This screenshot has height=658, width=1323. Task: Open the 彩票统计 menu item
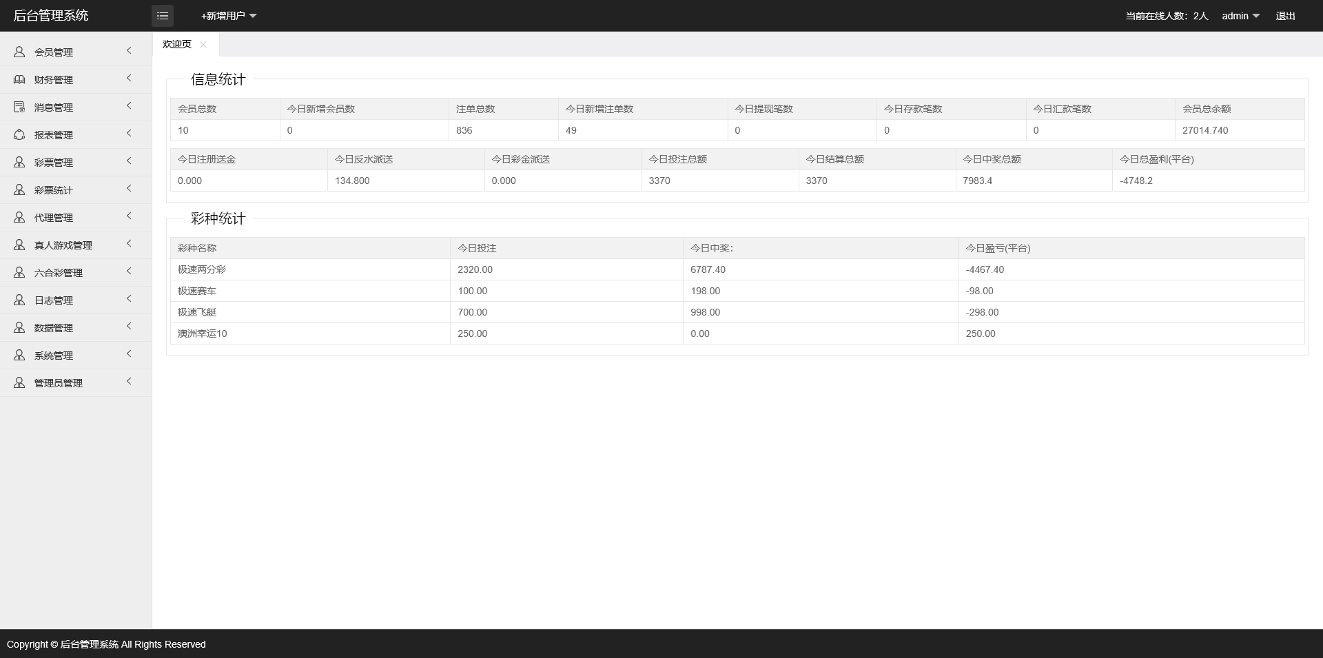(x=54, y=190)
